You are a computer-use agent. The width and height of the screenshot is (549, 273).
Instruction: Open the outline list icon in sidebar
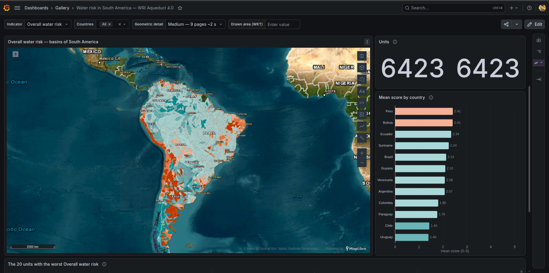pos(539,51)
